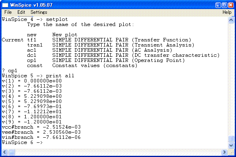
Task: Click the vertical scrollbar up arrow
Action: click(x=231, y=20)
